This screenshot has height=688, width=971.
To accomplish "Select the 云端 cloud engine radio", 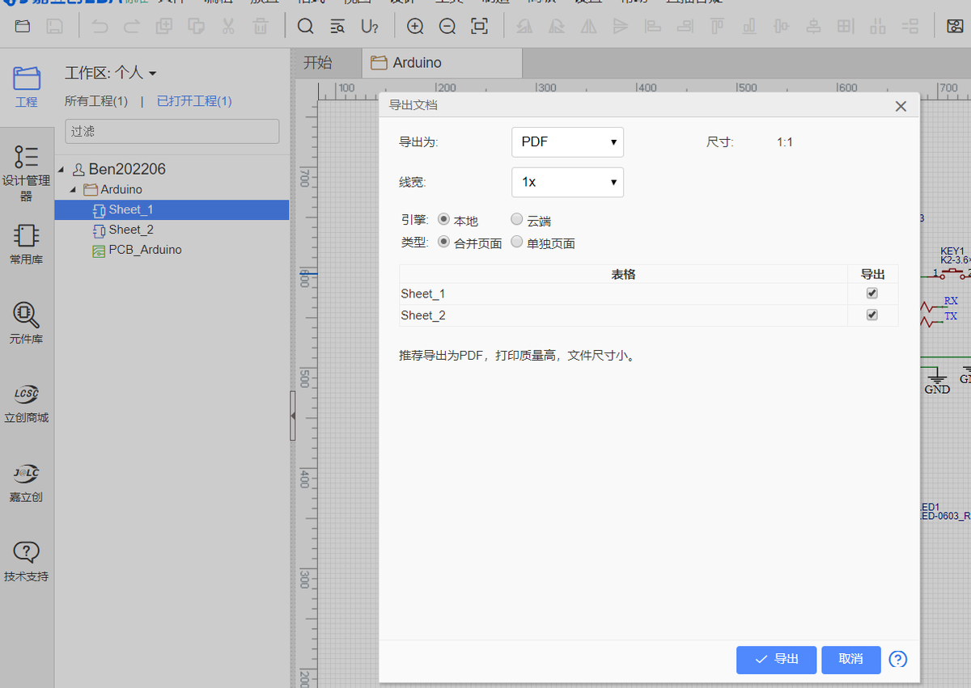I will coord(517,219).
